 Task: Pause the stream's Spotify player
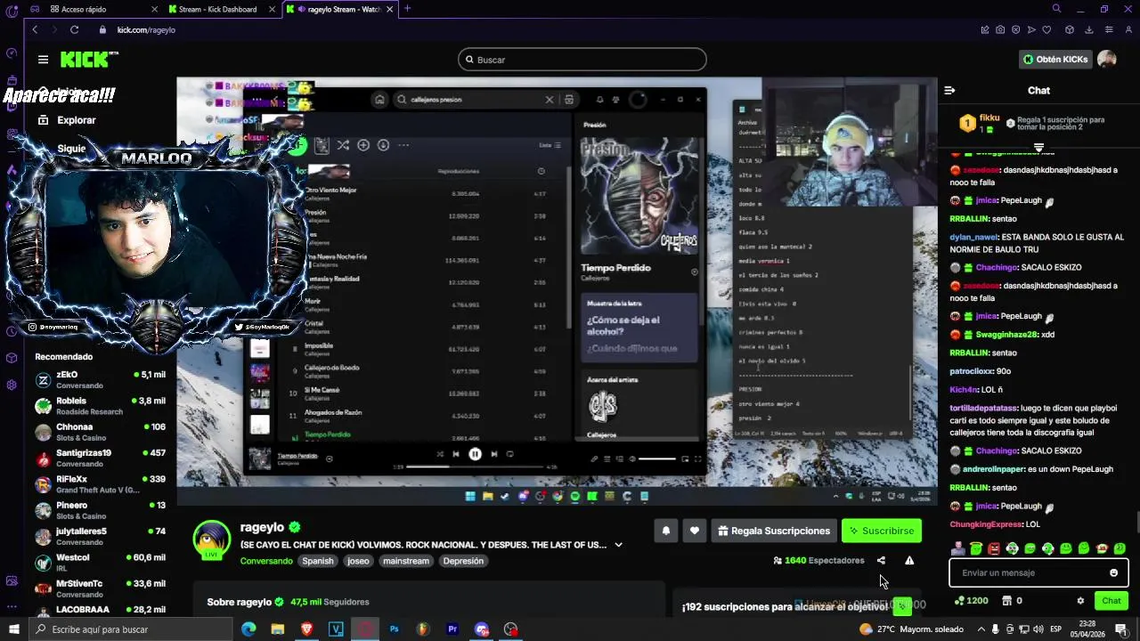pyautogui.click(x=475, y=454)
